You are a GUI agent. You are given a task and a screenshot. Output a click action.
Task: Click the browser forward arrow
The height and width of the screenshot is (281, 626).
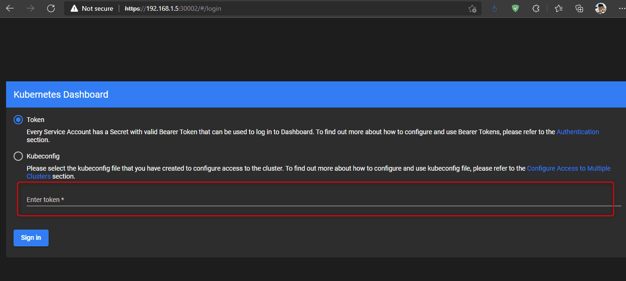(x=30, y=8)
